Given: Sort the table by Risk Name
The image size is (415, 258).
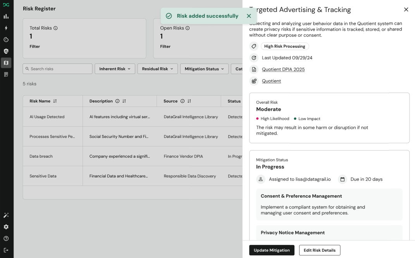Looking at the screenshot, I should [55, 101].
